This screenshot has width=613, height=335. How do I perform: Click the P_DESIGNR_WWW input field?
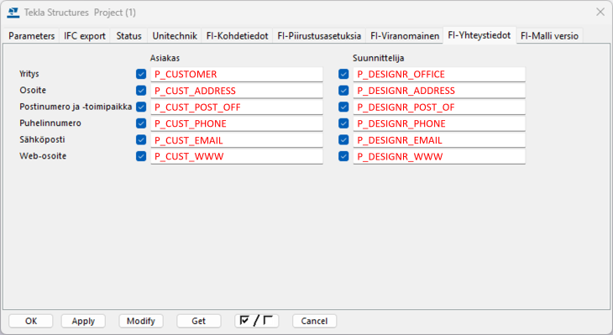pyautogui.click(x=439, y=156)
